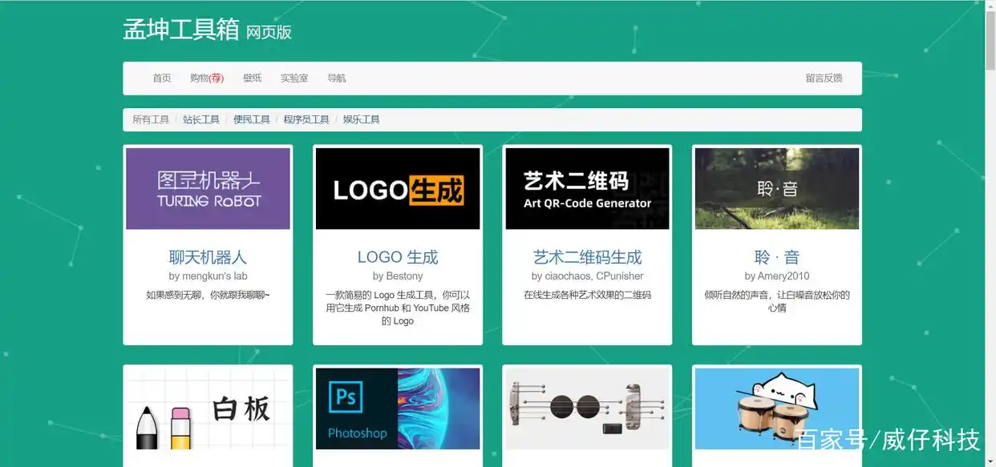Open the 导航 navigation menu
The height and width of the screenshot is (467, 996).
point(336,78)
